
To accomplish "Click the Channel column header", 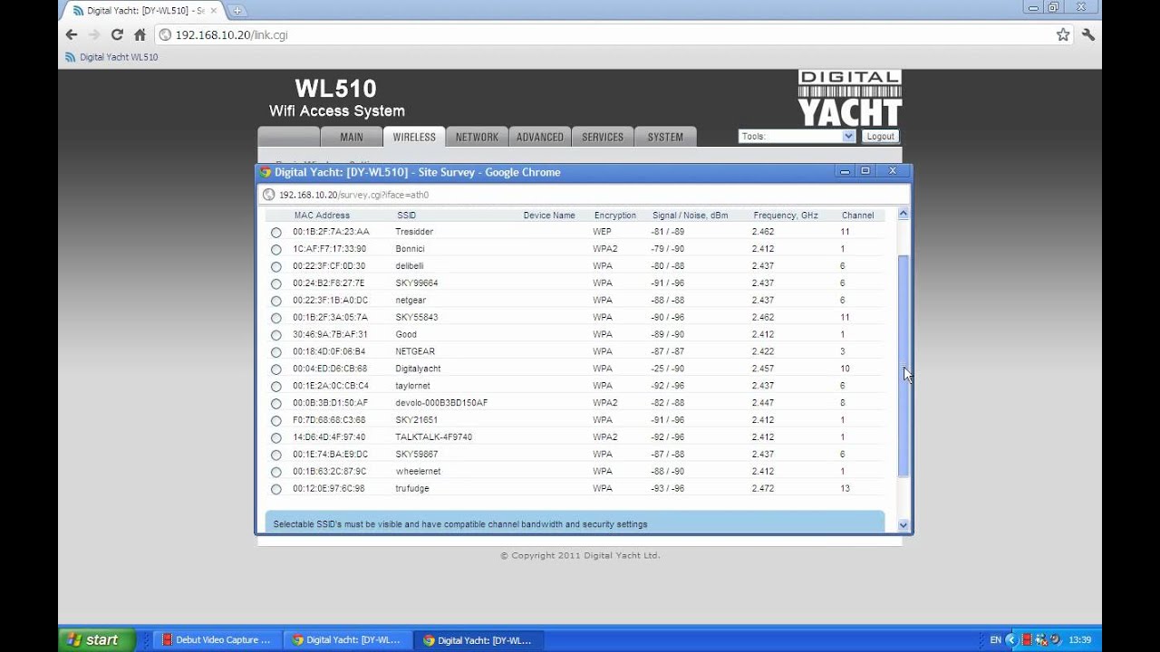I will (x=857, y=216).
